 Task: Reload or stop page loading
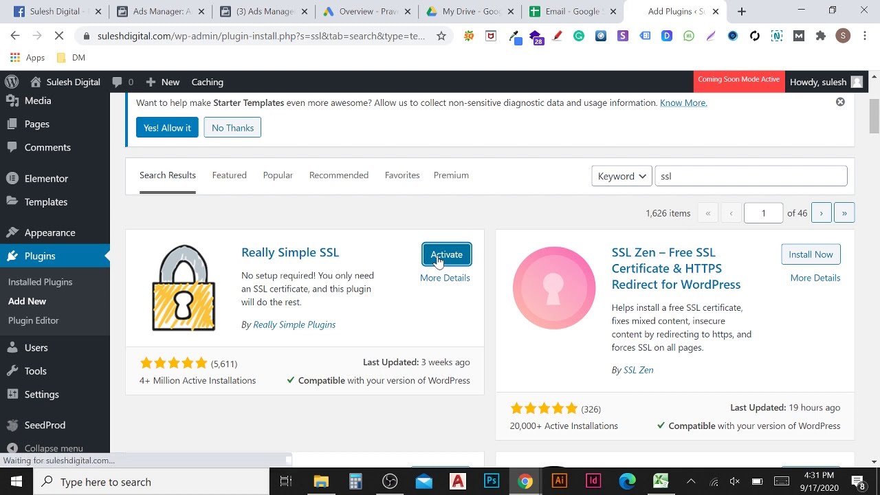[x=59, y=36]
